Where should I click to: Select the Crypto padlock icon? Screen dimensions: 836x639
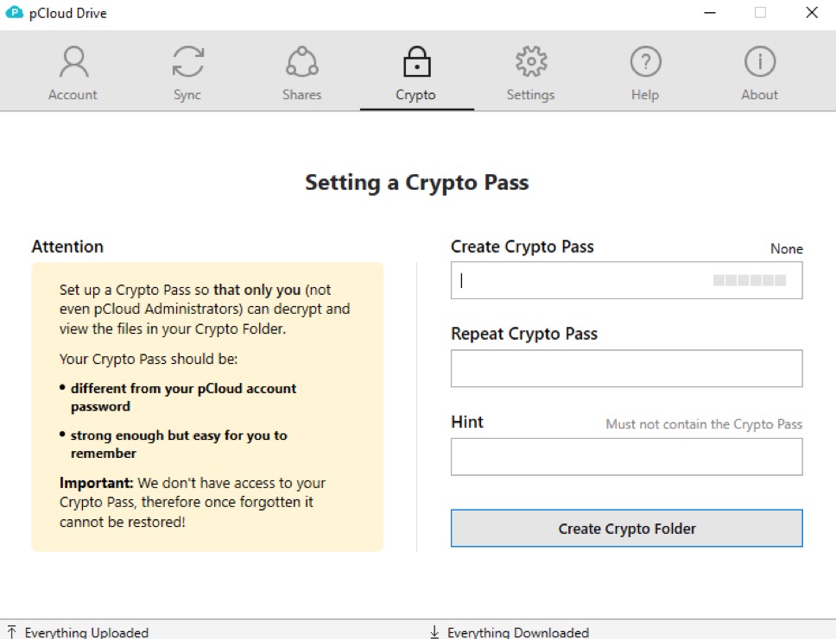tap(416, 62)
